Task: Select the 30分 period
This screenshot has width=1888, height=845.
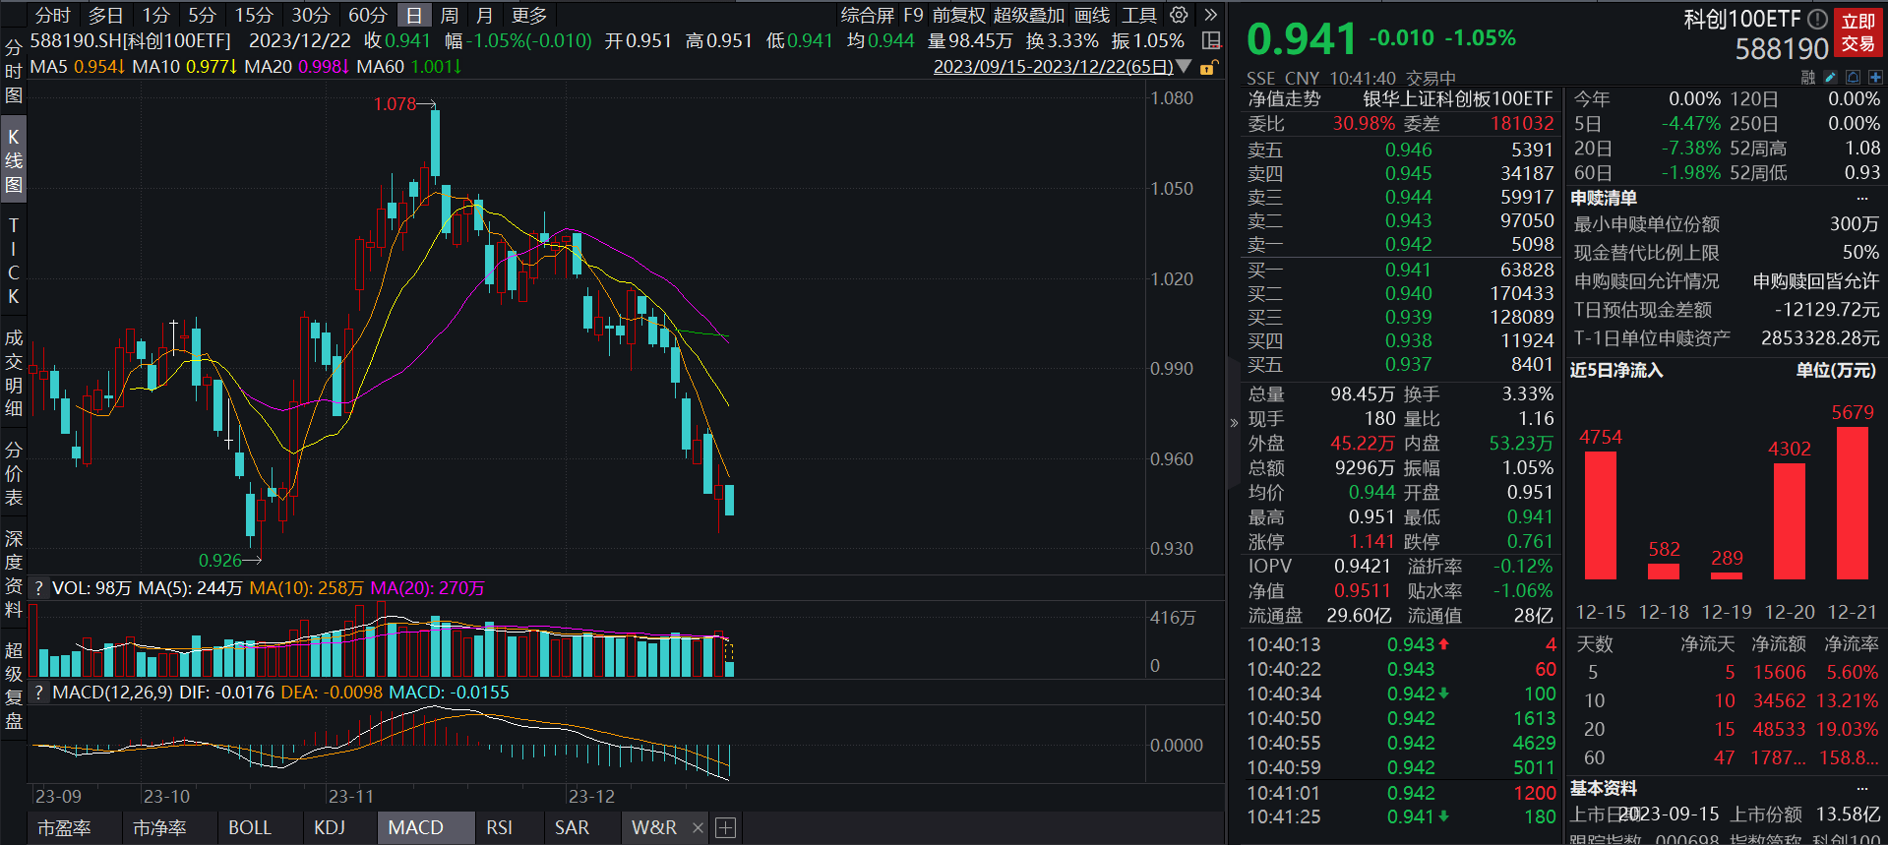Action: [311, 15]
